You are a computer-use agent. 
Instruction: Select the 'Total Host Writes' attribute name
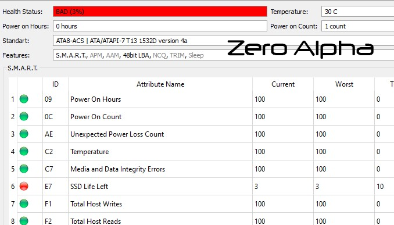pyautogui.click(x=96, y=204)
